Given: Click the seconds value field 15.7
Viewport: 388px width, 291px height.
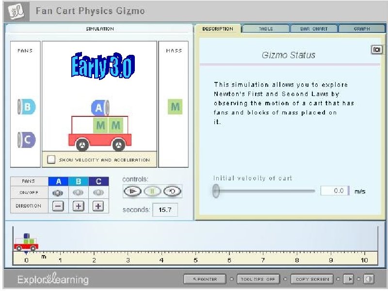Looking at the screenshot, I should point(165,210).
